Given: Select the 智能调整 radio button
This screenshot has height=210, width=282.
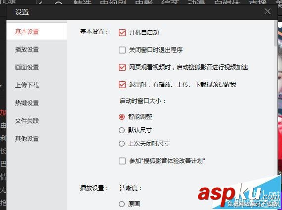Looking at the screenshot, I should point(122,117).
